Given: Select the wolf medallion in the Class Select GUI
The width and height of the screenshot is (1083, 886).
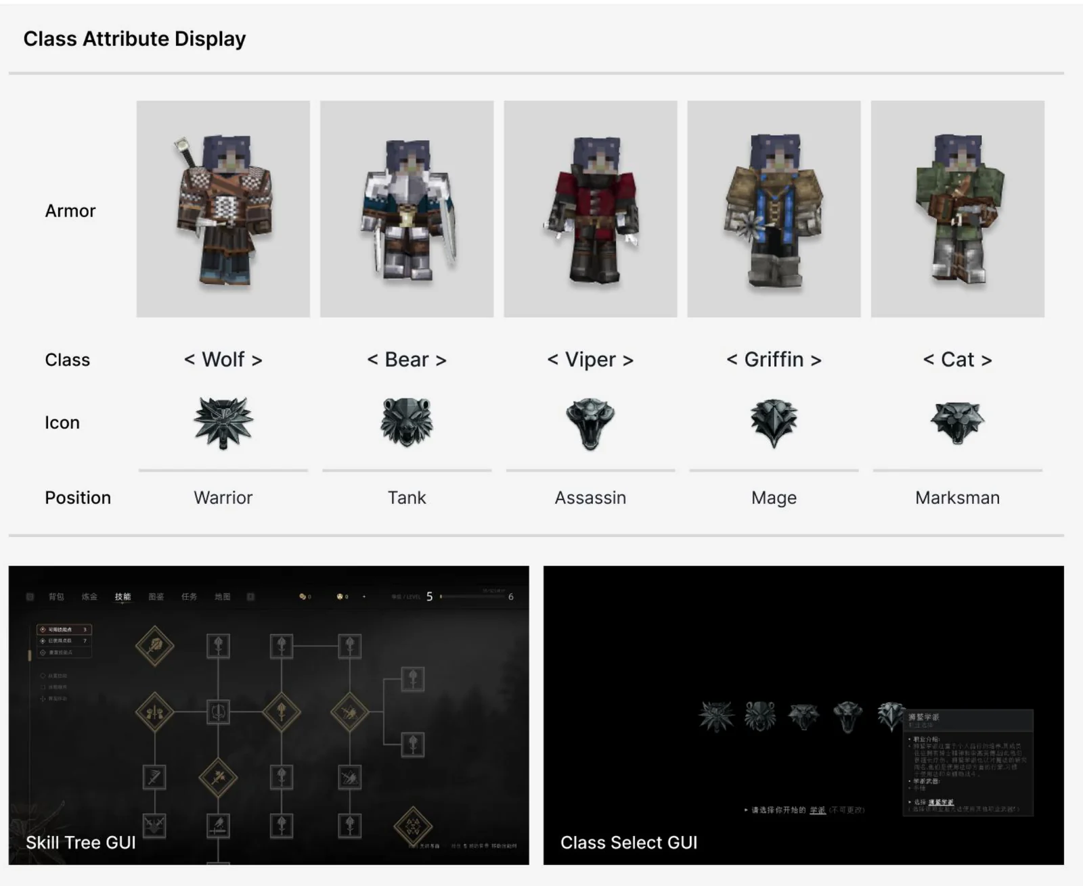Looking at the screenshot, I should (716, 717).
